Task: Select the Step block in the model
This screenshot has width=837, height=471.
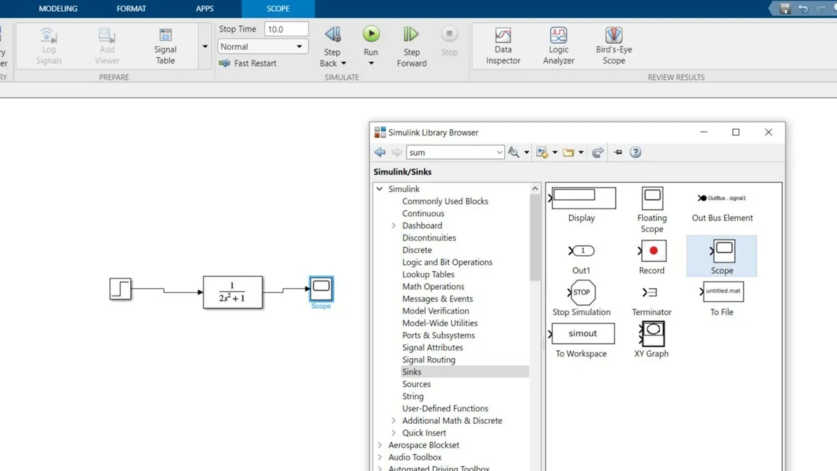Action: tap(120, 289)
